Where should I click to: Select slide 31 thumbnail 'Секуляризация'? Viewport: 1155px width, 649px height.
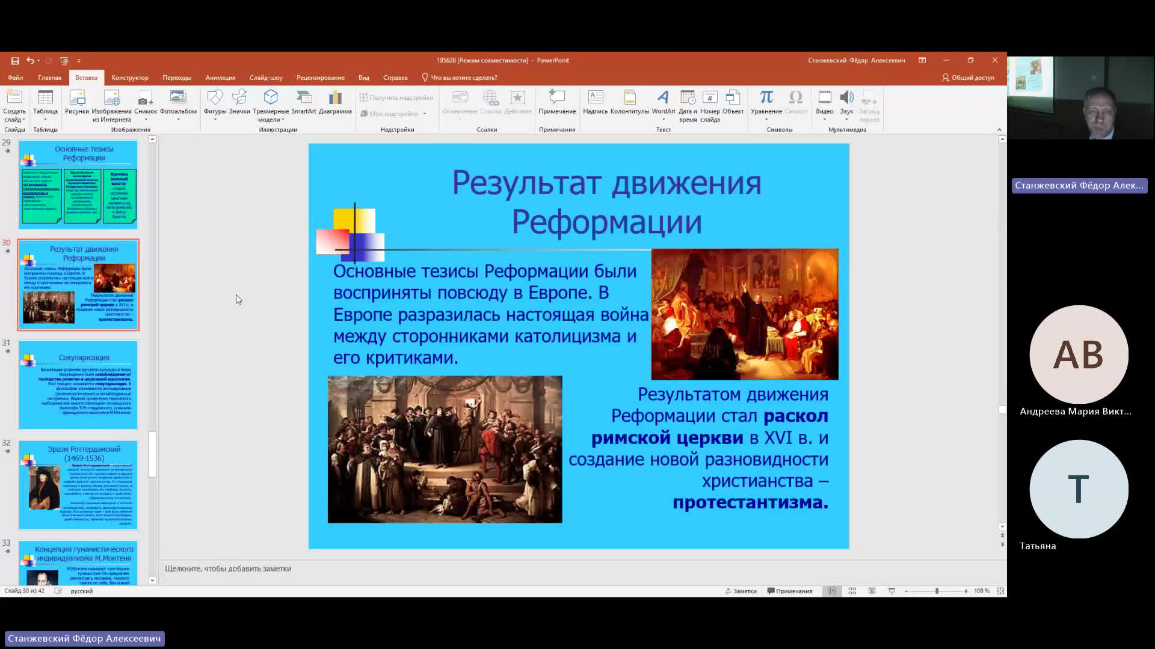pyautogui.click(x=78, y=385)
